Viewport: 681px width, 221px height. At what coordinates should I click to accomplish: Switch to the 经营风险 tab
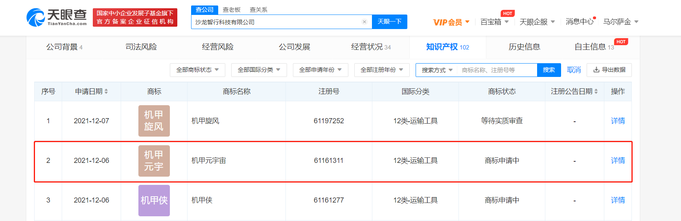tap(218, 47)
